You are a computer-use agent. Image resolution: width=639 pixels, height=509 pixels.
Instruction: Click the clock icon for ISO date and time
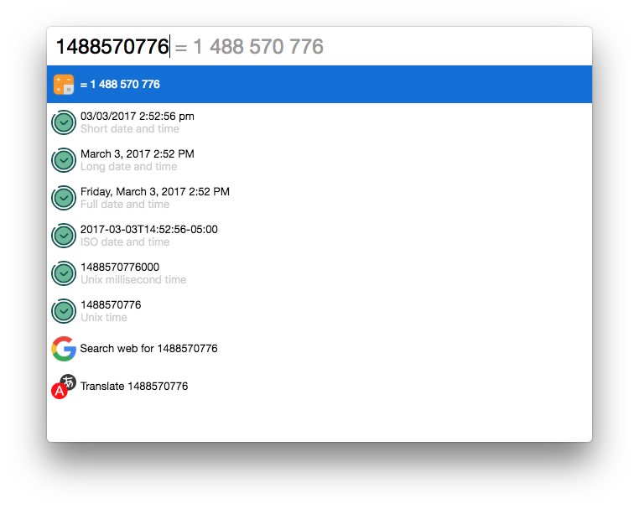point(64,236)
